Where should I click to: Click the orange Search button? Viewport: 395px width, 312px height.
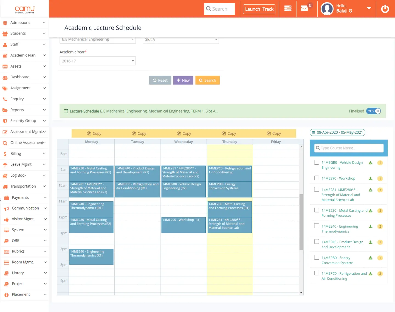point(207,80)
